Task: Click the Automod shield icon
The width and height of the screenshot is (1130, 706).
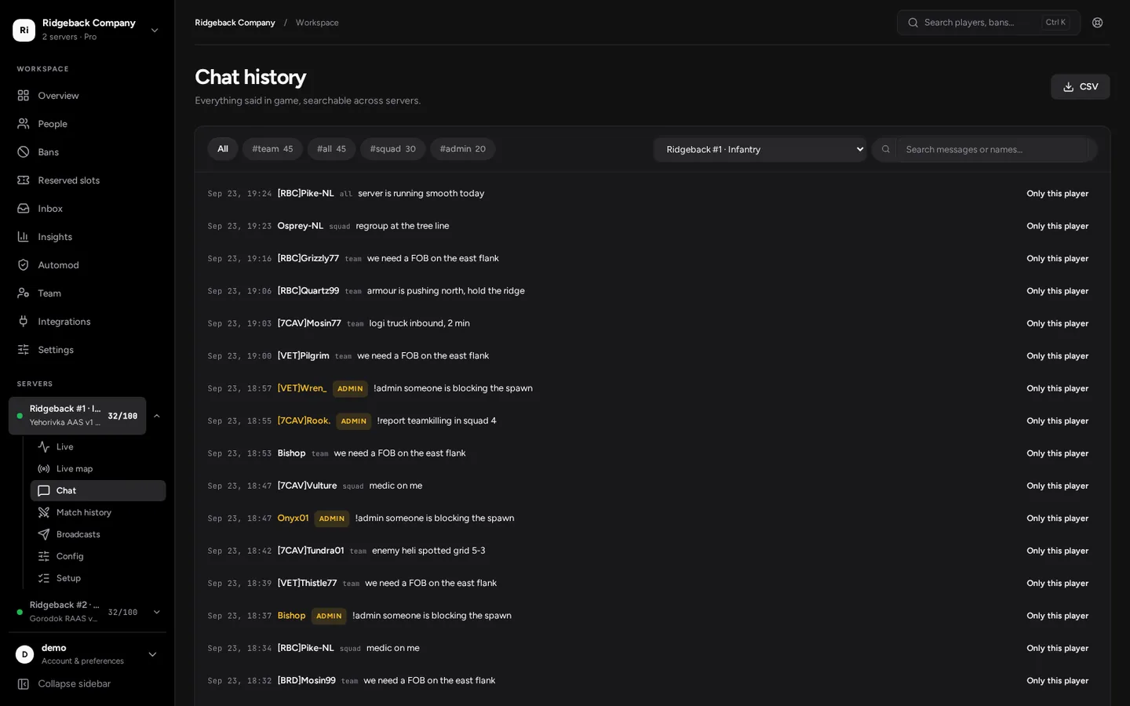Action: coord(24,265)
